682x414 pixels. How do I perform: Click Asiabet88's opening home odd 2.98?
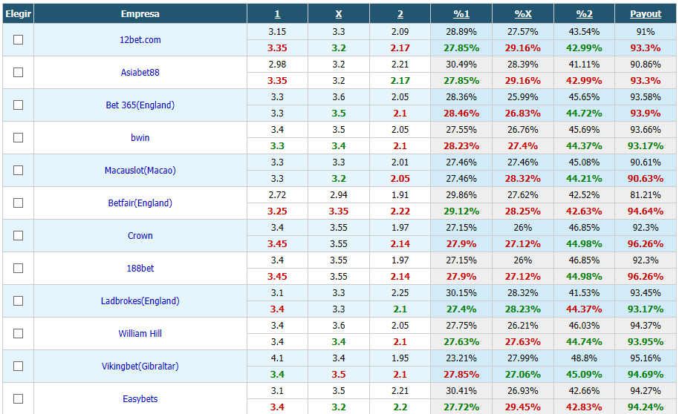[x=278, y=65]
